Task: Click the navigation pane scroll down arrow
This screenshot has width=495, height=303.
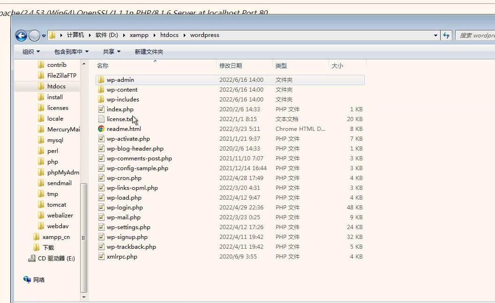Action: 83,297
